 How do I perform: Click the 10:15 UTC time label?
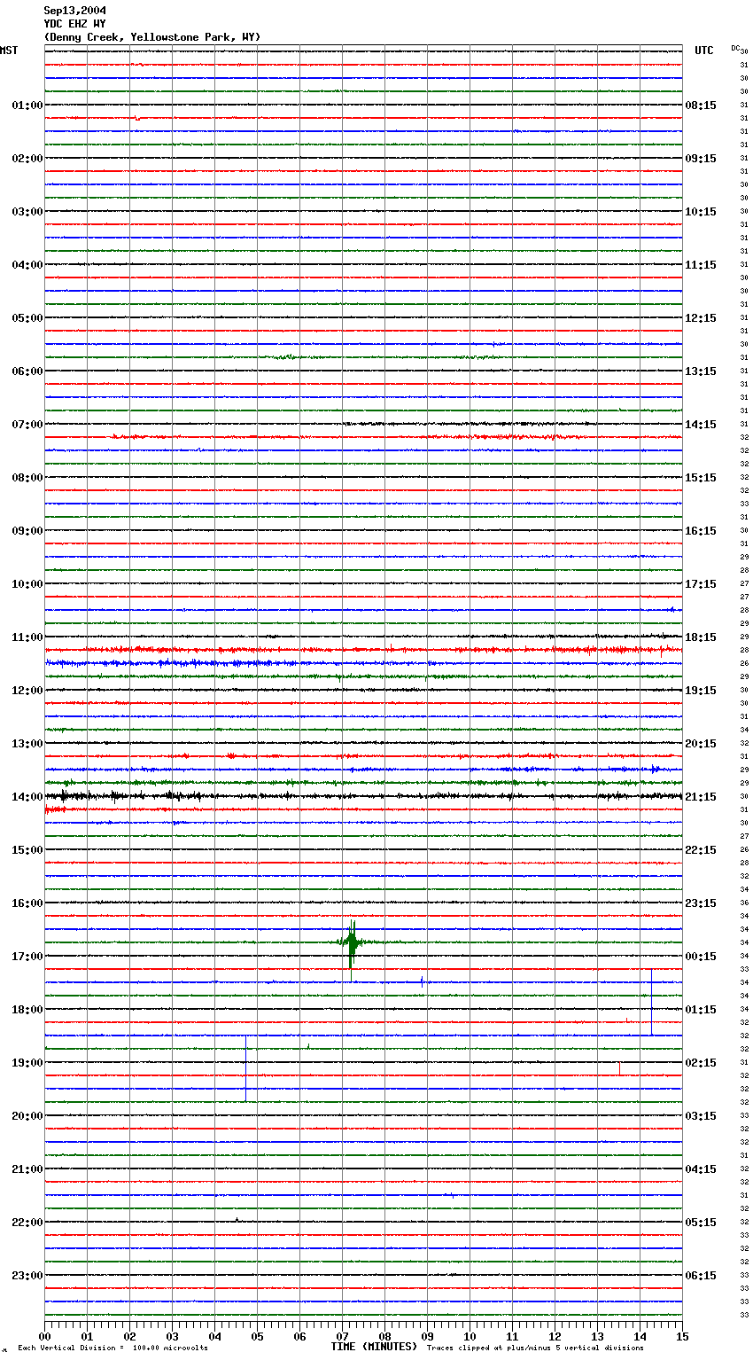[x=701, y=212]
